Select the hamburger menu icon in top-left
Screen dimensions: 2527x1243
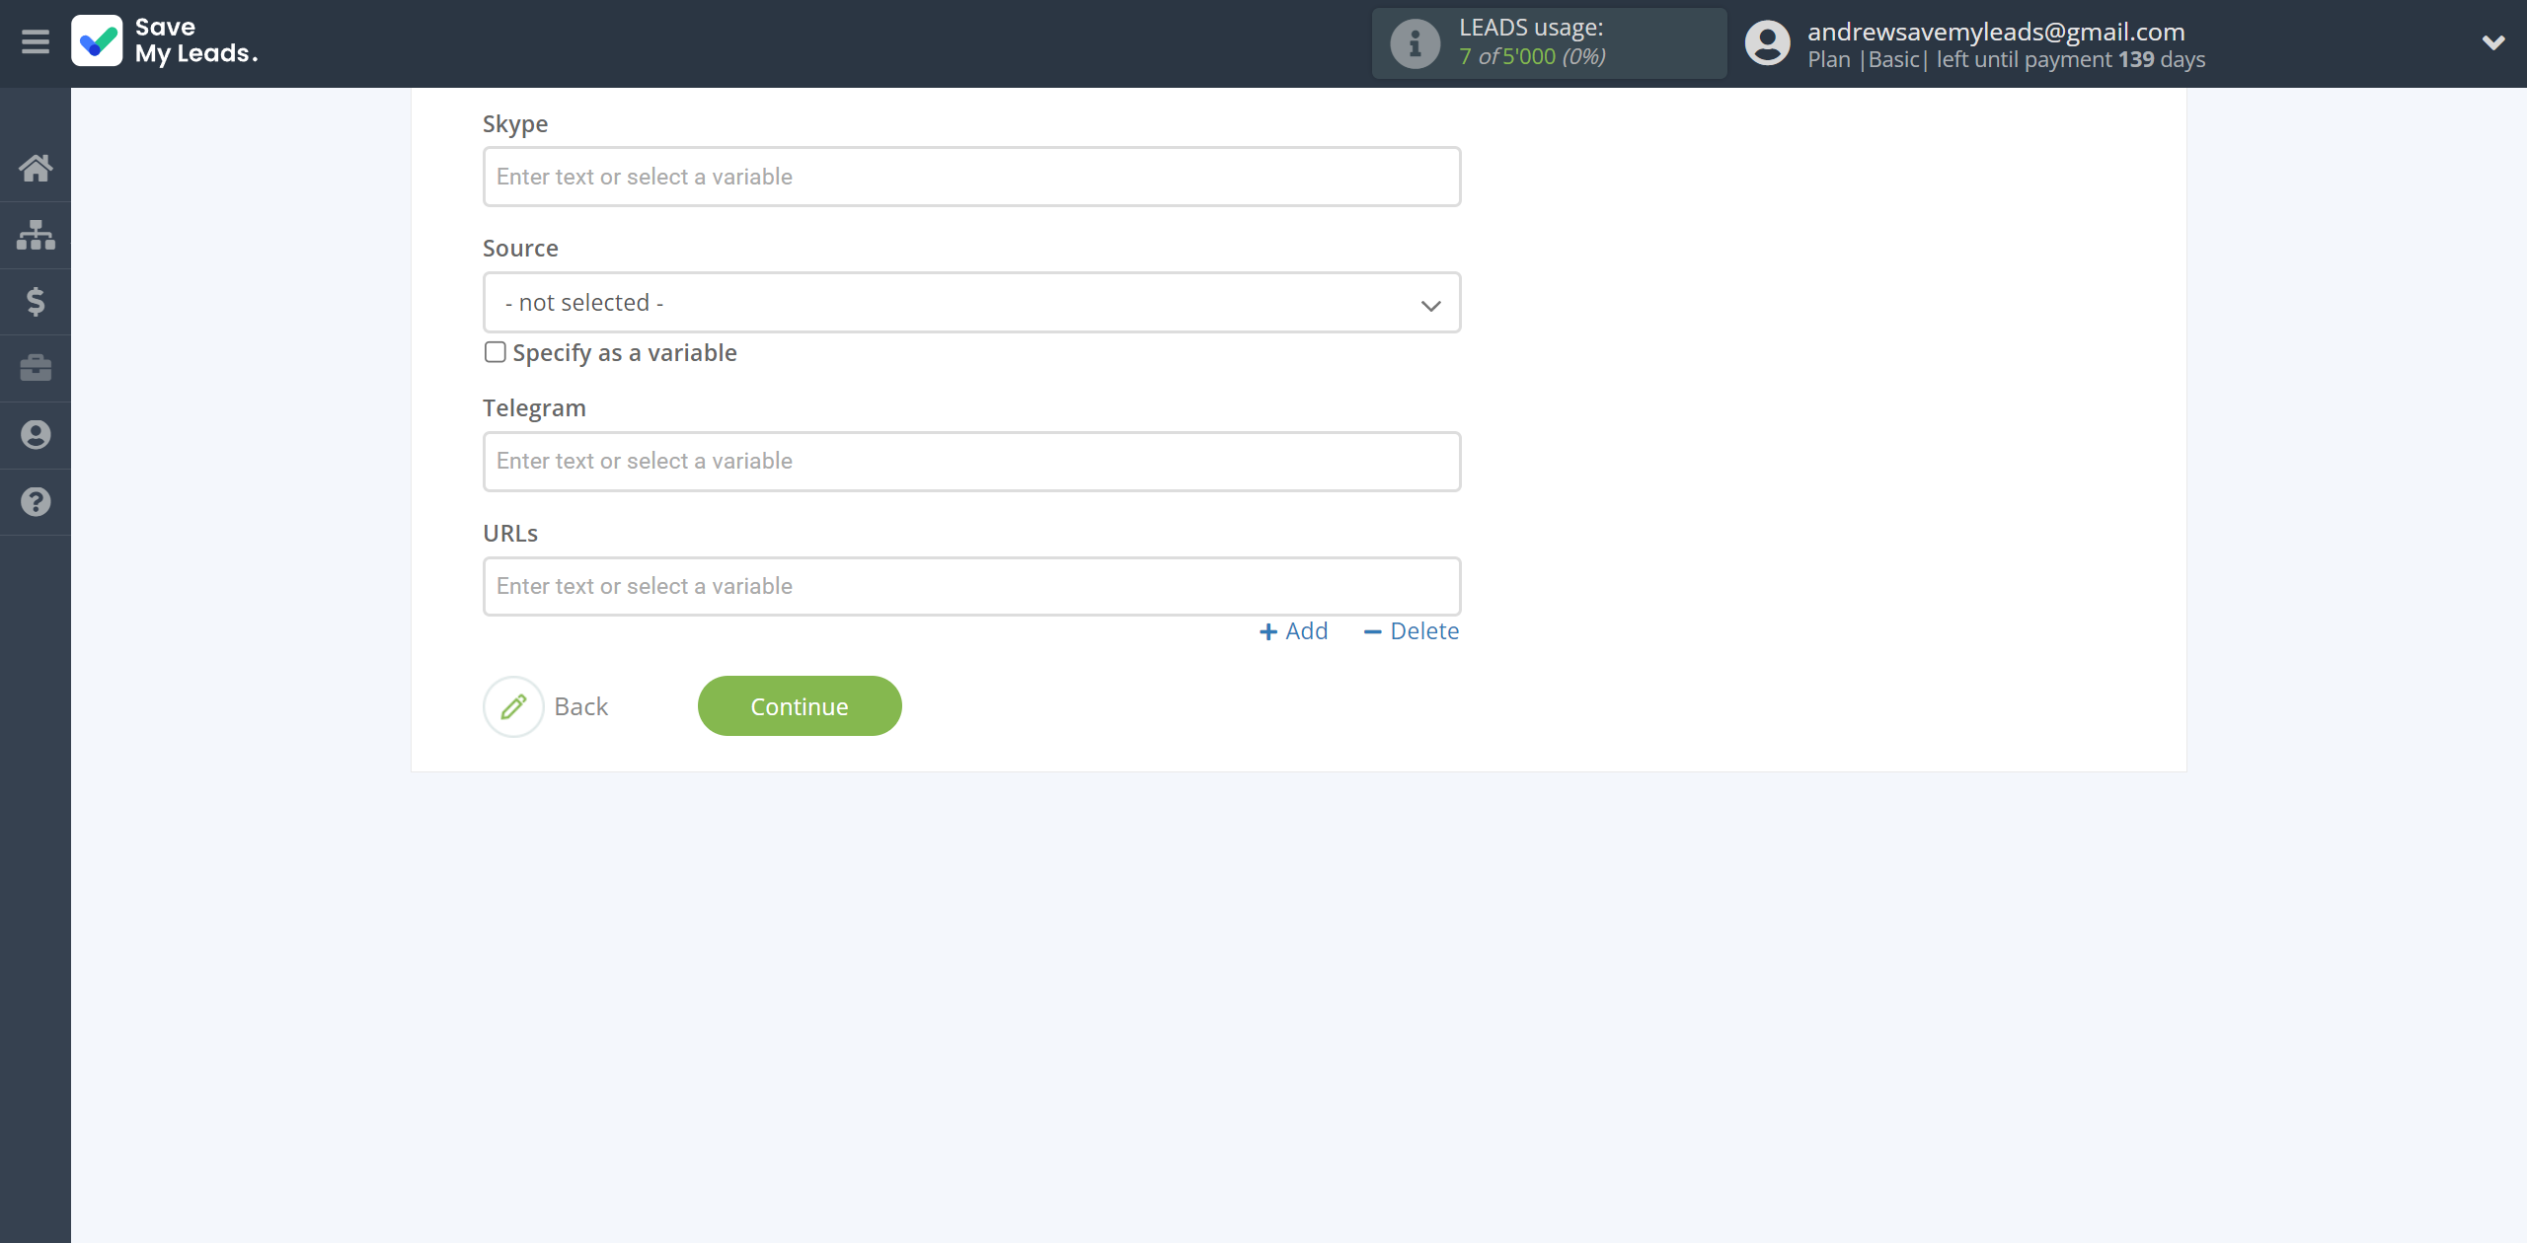(x=36, y=43)
